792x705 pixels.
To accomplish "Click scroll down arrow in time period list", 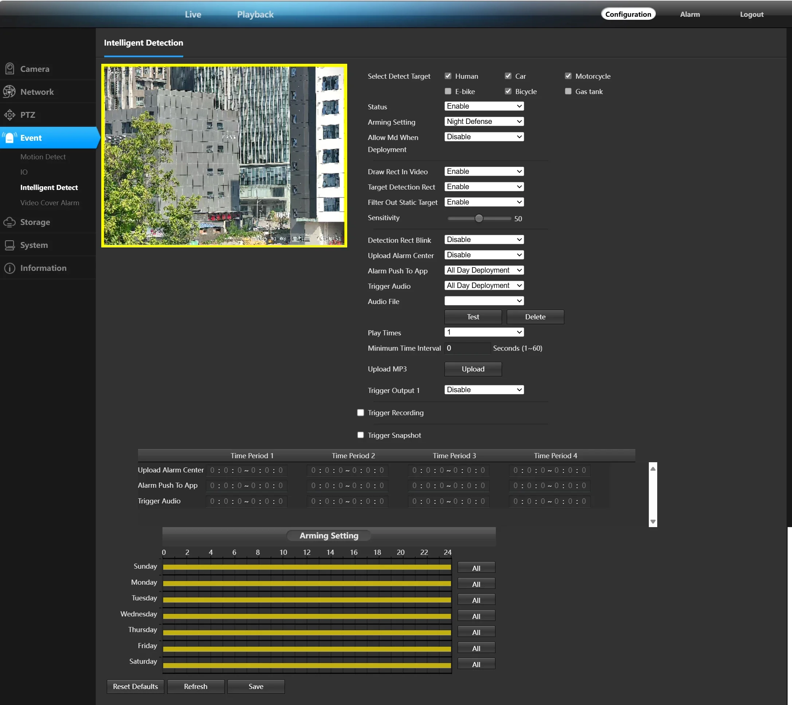I will pos(653,522).
